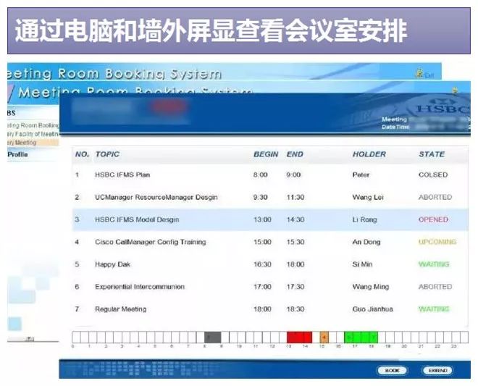Select highlighted 'ery Meeting' sidebar entry
Viewport: 478px width, 386px height.
click(x=33, y=143)
